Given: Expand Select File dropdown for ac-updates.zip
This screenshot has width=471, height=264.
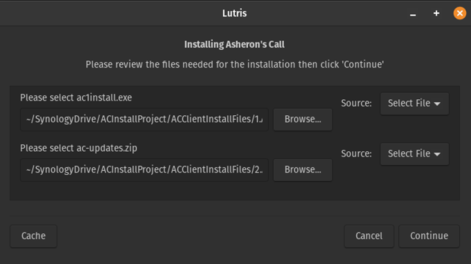Looking at the screenshot, I should tap(414, 154).
